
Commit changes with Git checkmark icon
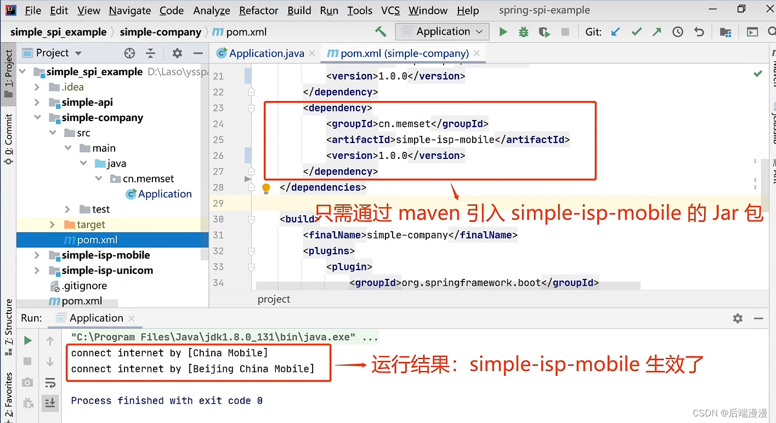coord(636,32)
